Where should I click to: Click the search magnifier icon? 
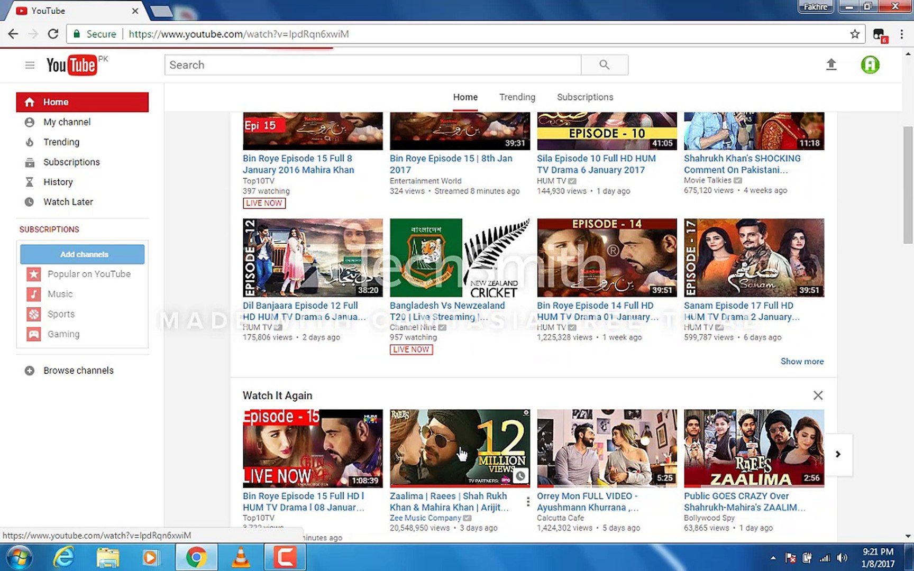click(604, 65)
